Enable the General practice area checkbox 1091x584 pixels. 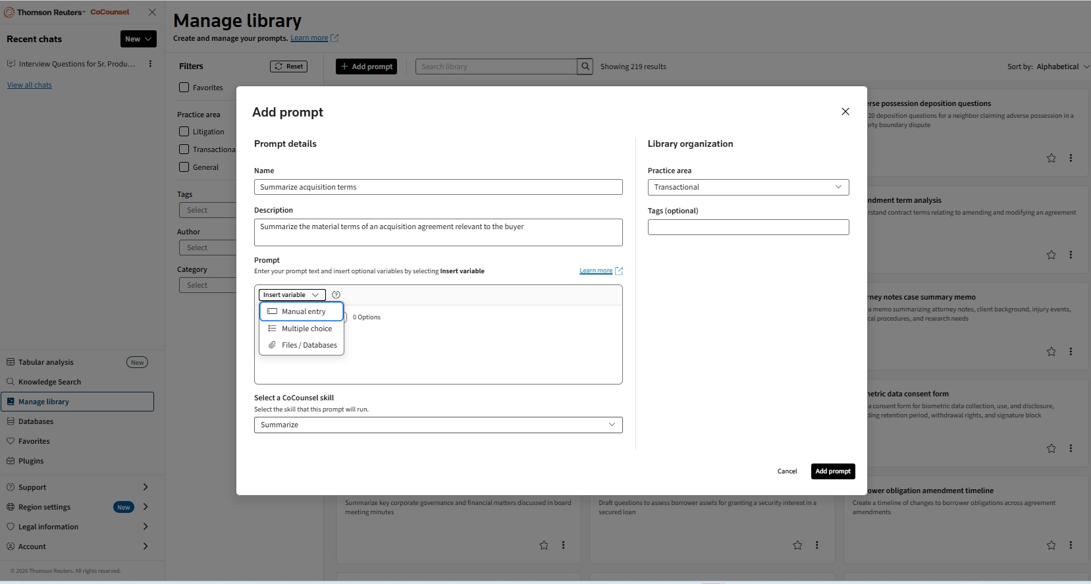184,167
